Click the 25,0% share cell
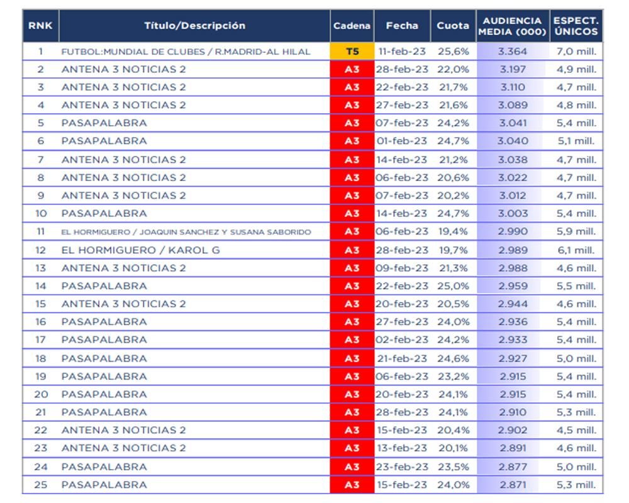The image size is (629, 503). pyautogui.click(x=453, y=286)
